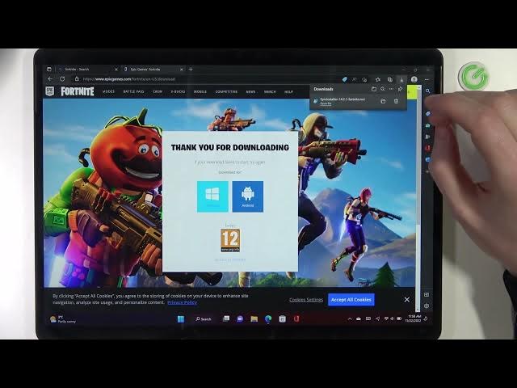
Task: Search downloads in Downloads panel
Action: coord(382,89)
